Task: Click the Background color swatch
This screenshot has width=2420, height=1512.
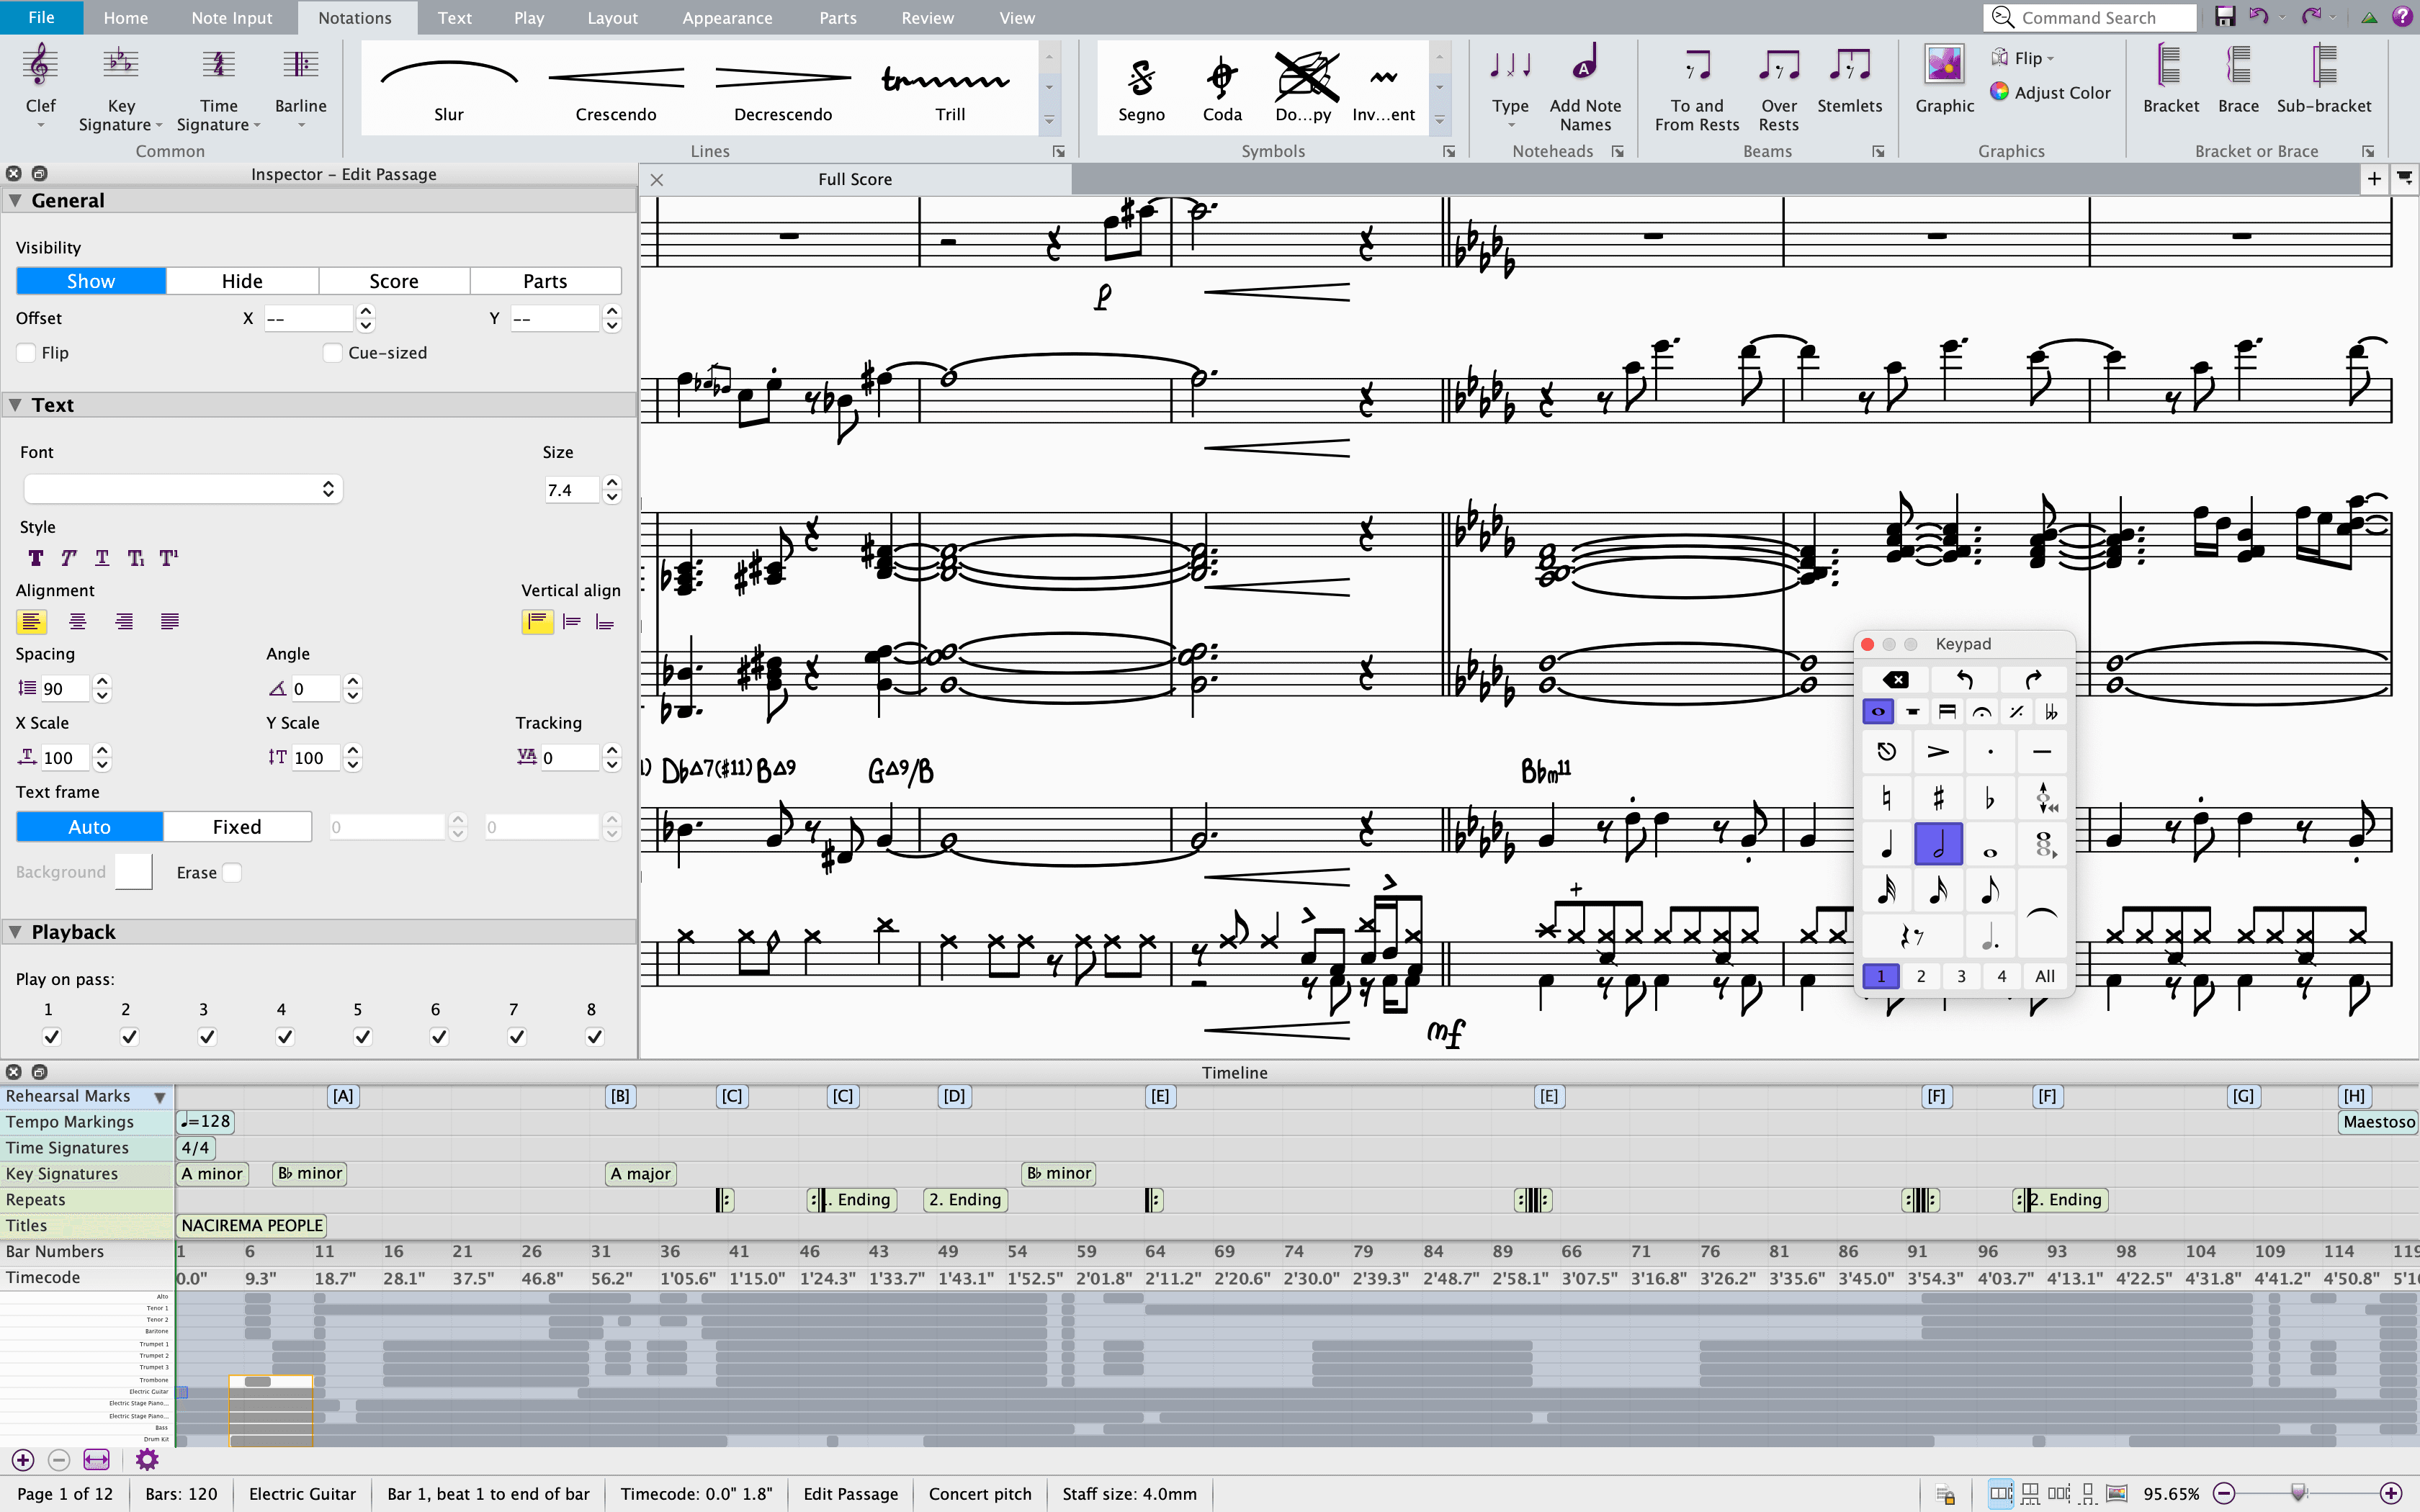Action: 133,872
